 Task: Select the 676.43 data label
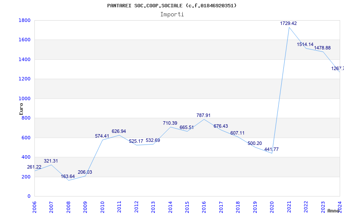(x=221, y=126)
